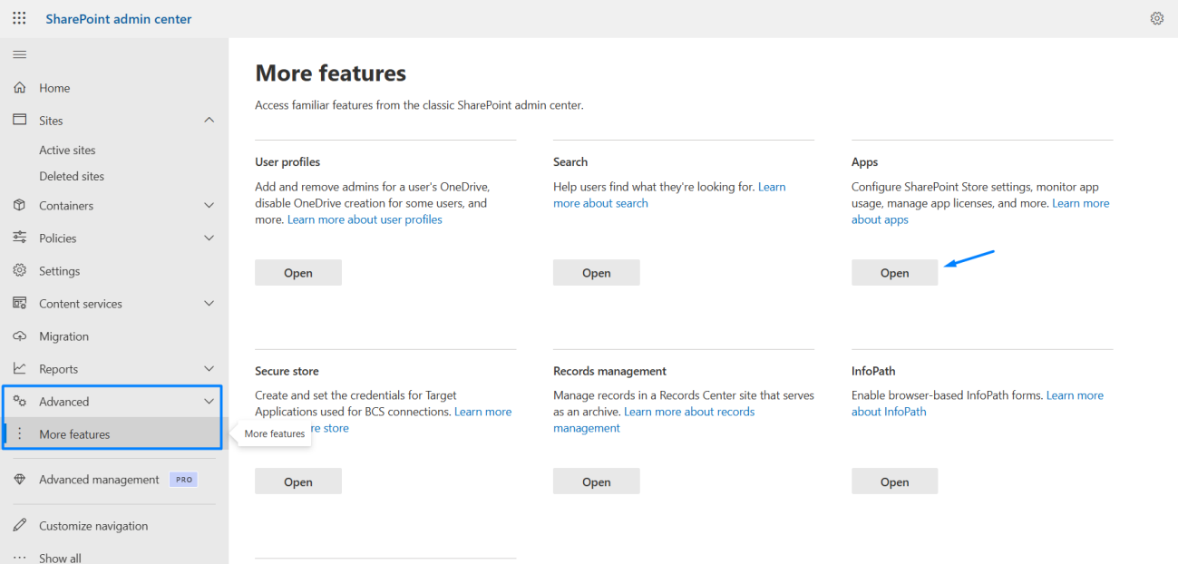Viewport: 1178px width, 564px height.
Task: Expand the Content services chevron
Action: (x=209, y=304)
